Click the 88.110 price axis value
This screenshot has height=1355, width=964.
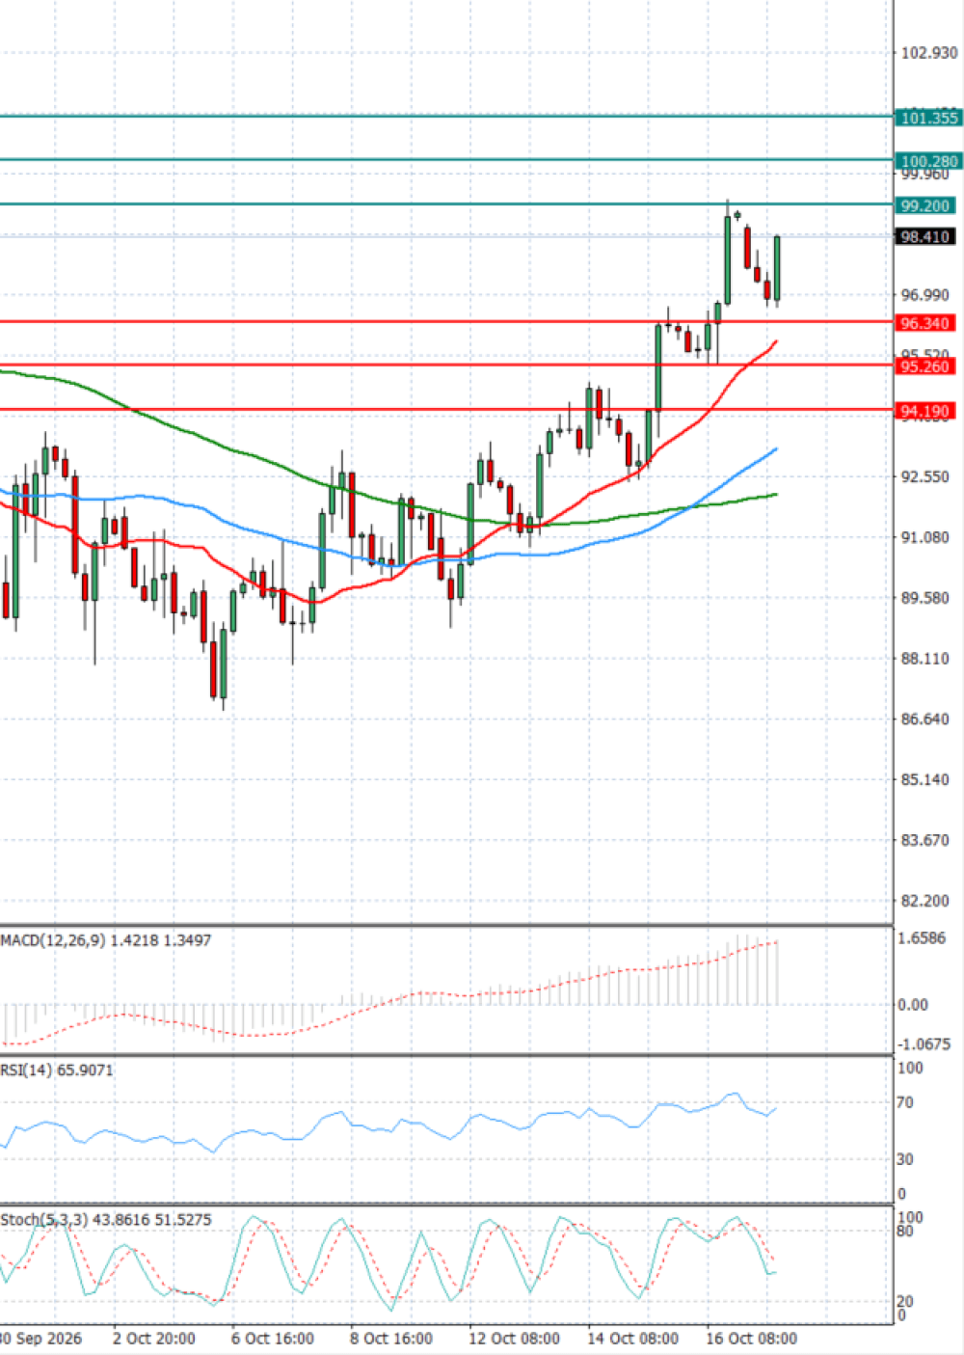[x=925, y=659]
